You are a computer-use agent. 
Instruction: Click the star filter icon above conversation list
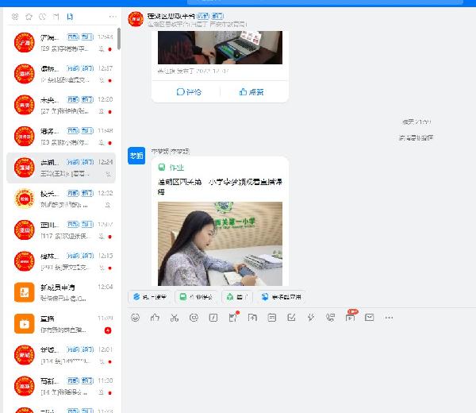coord(29,17)
